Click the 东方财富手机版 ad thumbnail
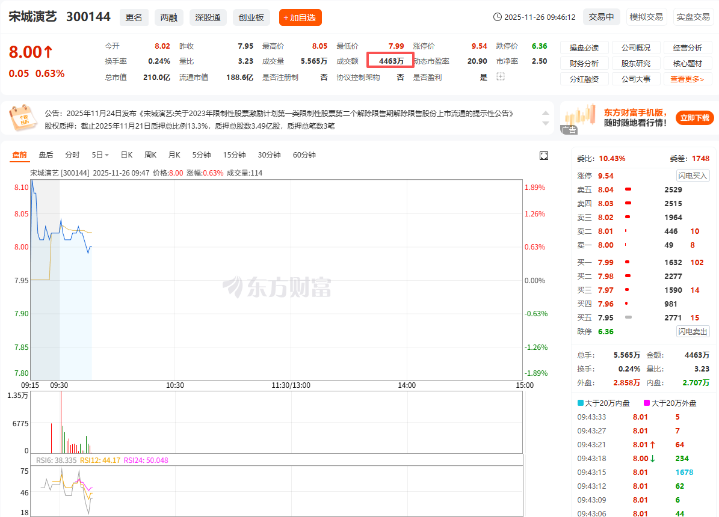Viewport: 719px width, 517px height. [x=579, y=118]
